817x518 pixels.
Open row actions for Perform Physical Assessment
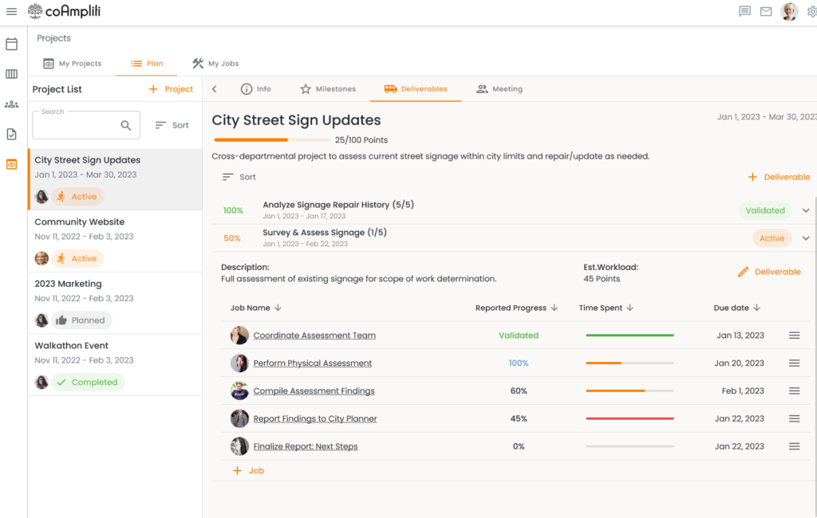click(794, 363)
